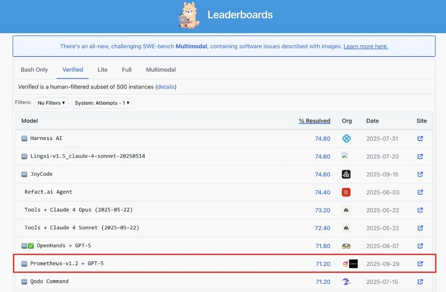Click the green checkmark beside OpenHands + GPT-5
The height and width of the screenshot is (292, 446).
point(30,245)
